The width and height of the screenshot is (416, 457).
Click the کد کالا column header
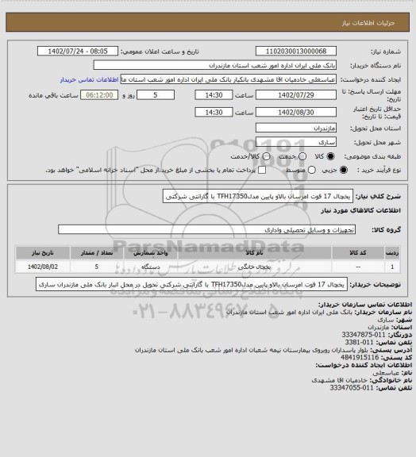(x=358, y=252)
